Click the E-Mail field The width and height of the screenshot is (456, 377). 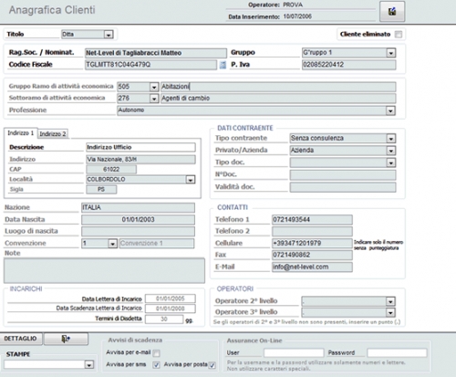(x=312, y=267)
